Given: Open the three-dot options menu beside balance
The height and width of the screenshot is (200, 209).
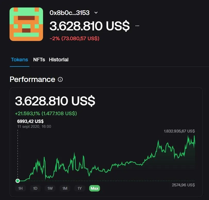Looking at the screenshot, I should pos(137,26).
